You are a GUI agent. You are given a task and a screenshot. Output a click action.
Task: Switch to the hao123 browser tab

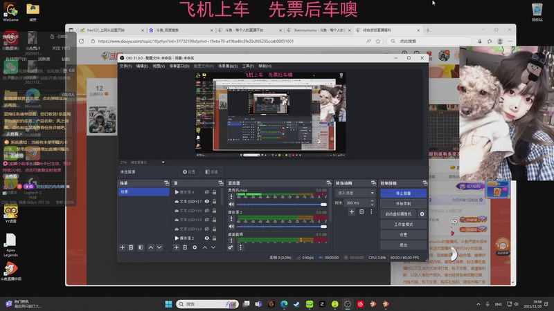pos(112,30)
